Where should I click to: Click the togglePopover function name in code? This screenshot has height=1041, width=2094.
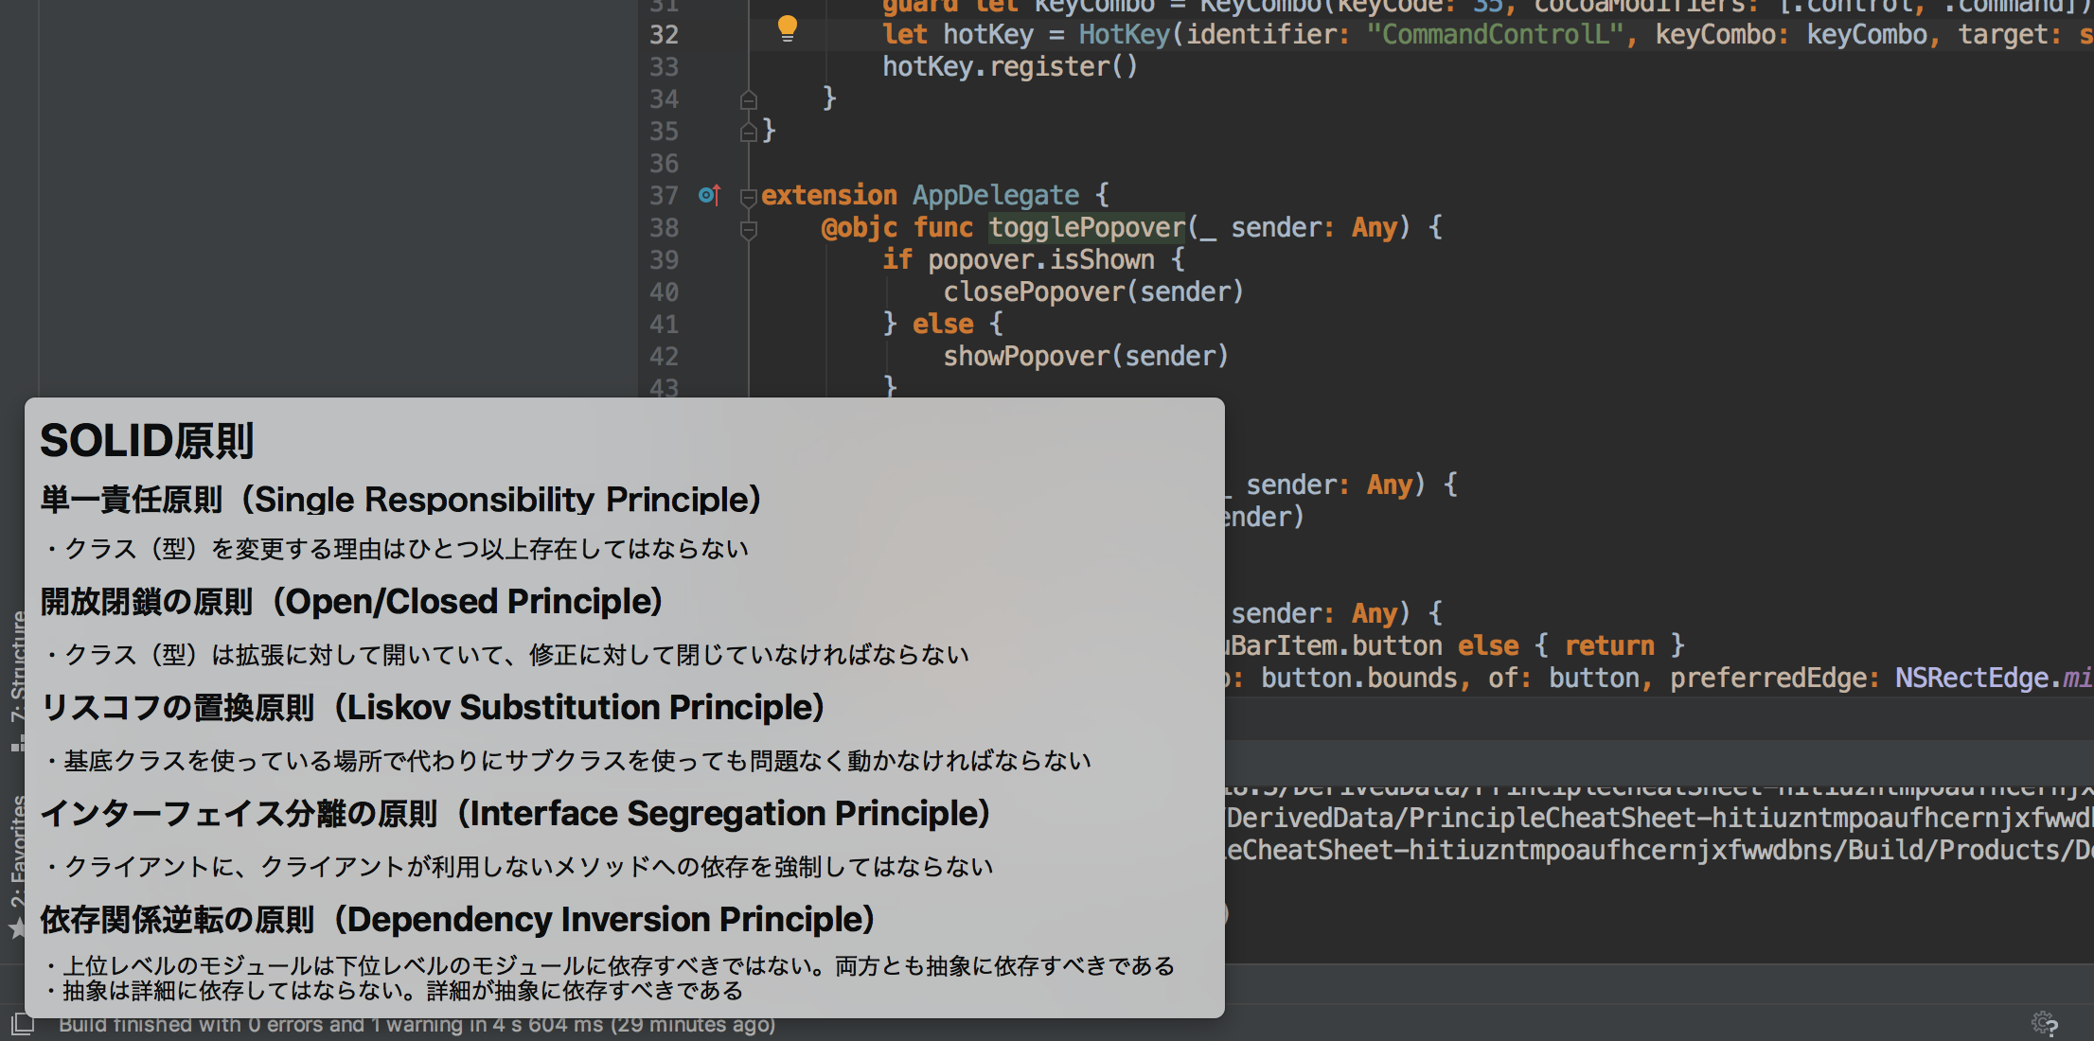[x=1086, y=227]
